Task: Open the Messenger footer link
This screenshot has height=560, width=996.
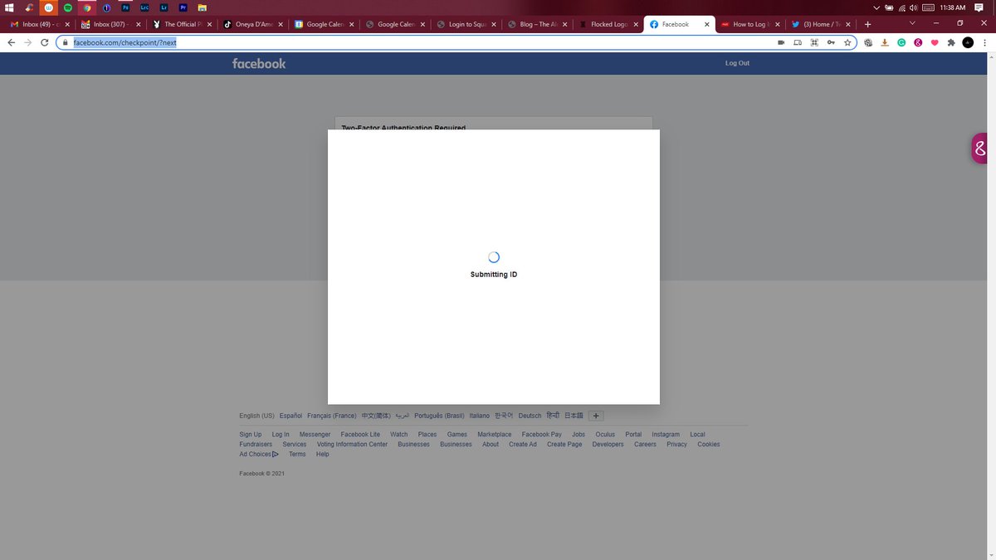Action: pyautogui.click(x=315, y=435)
